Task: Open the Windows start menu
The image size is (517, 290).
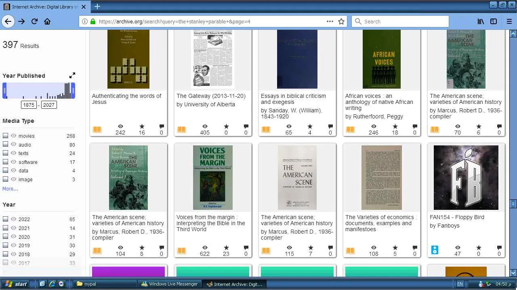Action: (x=16, y=284)
